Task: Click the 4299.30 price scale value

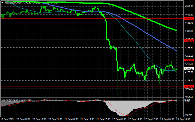Action: coord(189,48)
